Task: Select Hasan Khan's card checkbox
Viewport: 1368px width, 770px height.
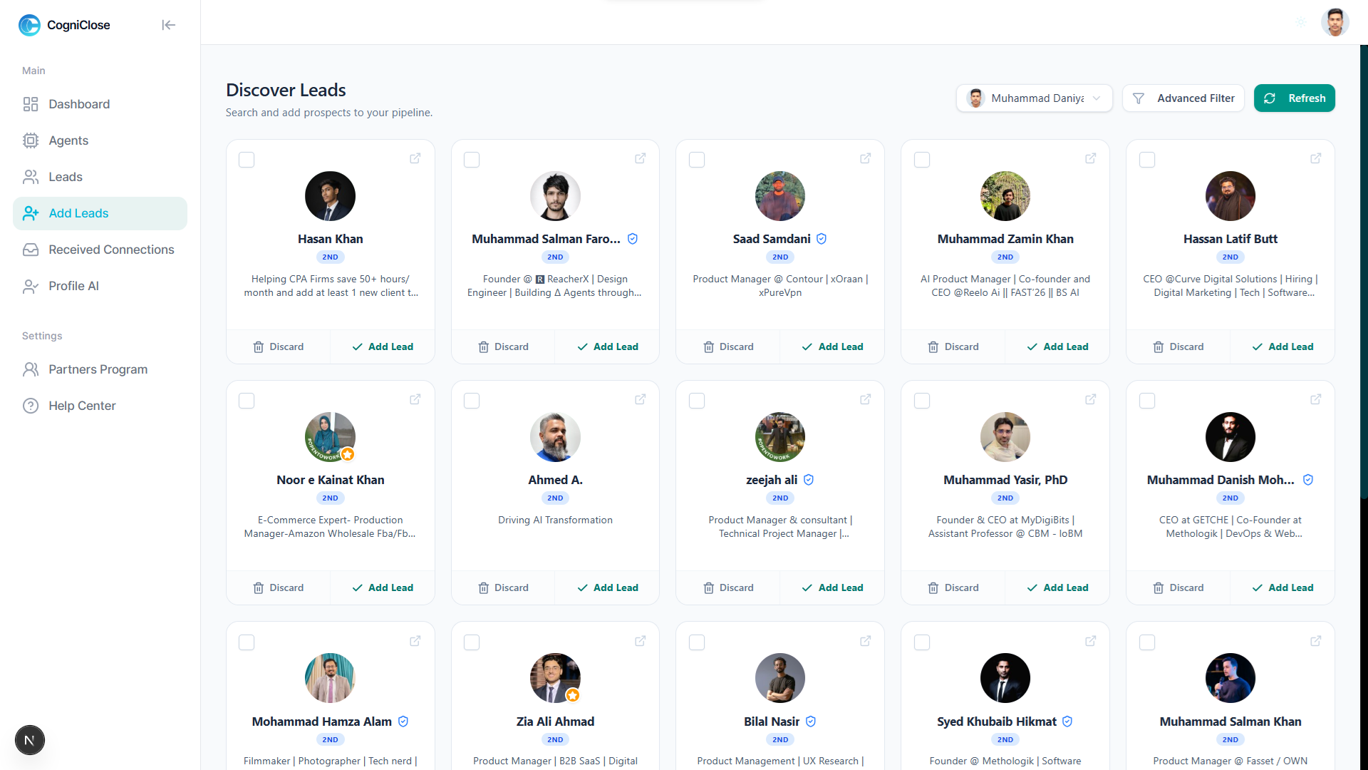Action: 247,160
